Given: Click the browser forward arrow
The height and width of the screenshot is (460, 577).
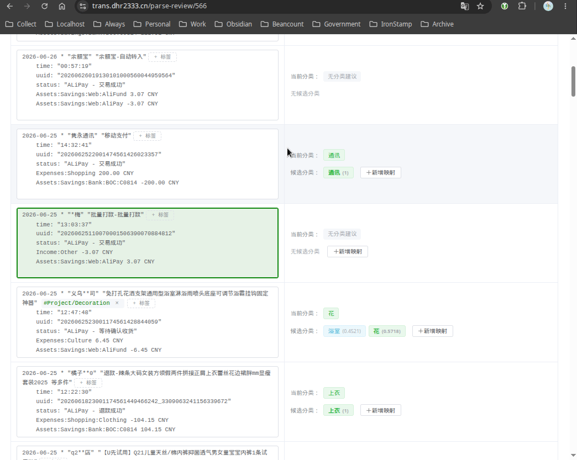Looking at the screenshot, I should [x=27, y=6].
